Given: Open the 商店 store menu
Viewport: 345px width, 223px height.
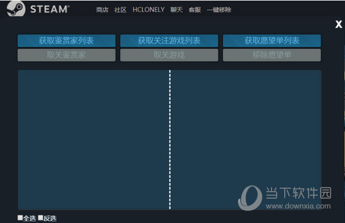Looking at the screenshot, I should (102, 10).
